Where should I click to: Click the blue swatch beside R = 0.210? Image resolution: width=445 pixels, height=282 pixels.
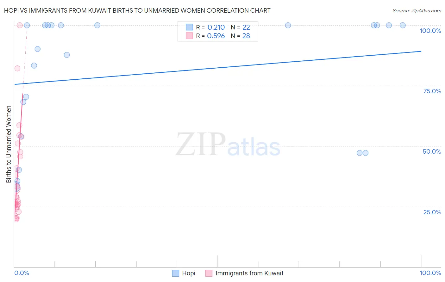coord(189,27)
